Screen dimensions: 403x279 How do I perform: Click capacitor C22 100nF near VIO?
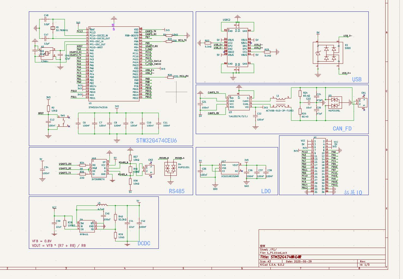pos(255,116)
